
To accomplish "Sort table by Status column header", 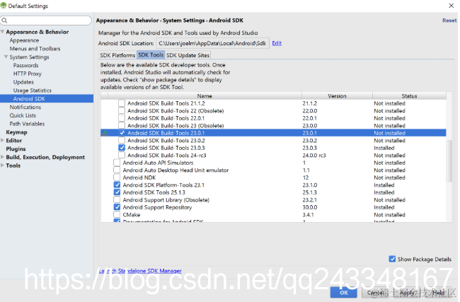I will coord(409,96).
